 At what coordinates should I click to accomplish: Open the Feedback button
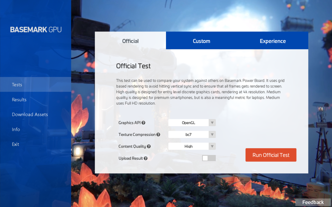pos(313,202)
